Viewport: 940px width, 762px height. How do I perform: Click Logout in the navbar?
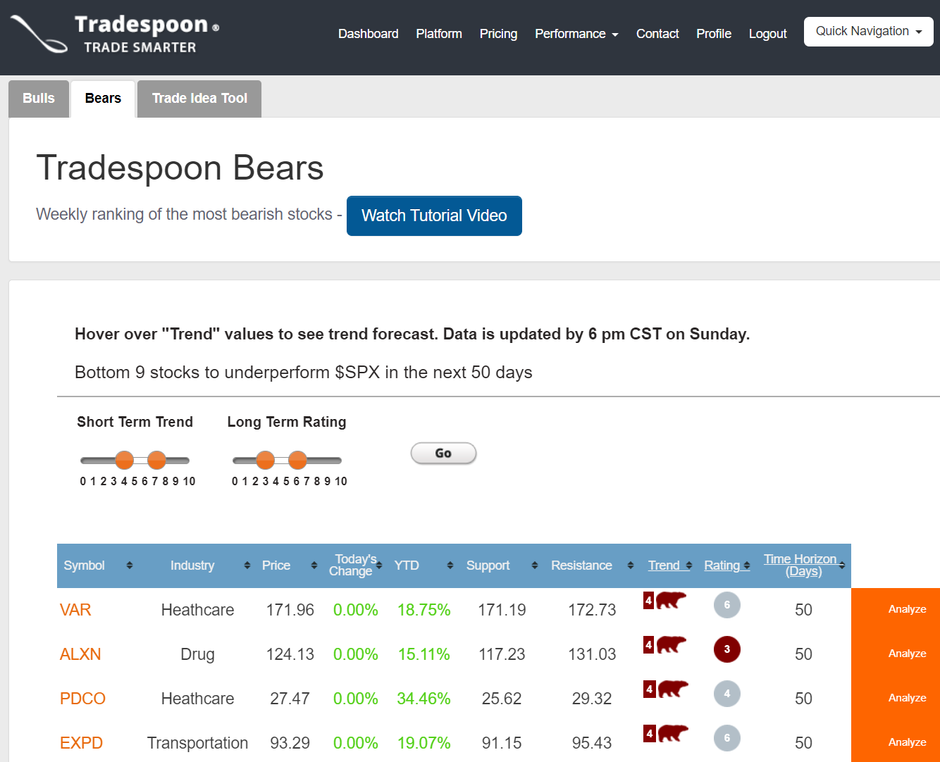[767, 34]
